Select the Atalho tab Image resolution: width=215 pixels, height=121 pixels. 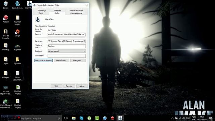(57, 13)
